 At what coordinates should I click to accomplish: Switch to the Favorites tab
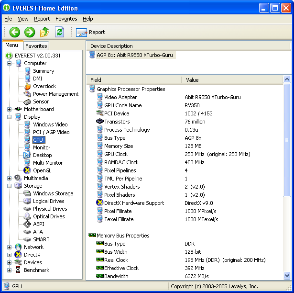(x=36, y=46)
